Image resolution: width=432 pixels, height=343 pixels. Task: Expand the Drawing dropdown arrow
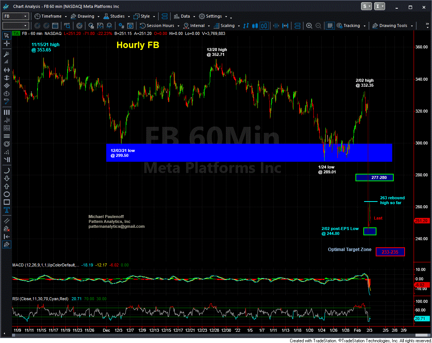[x=98, y=17]
